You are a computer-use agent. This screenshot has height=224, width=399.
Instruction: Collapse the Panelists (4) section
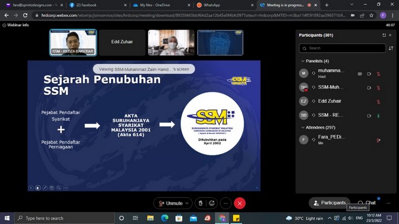coord(302,61)
